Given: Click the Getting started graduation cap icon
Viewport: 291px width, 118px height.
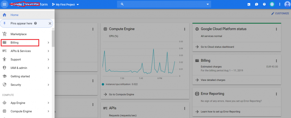Looking at the screenshot, I should coord(5,76).
